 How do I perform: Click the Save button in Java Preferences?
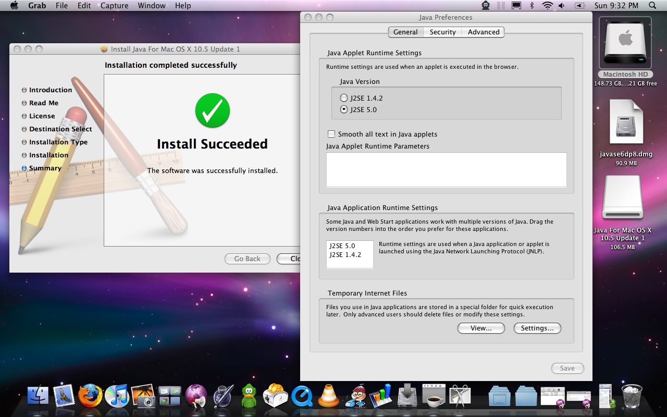coord(567,368)
